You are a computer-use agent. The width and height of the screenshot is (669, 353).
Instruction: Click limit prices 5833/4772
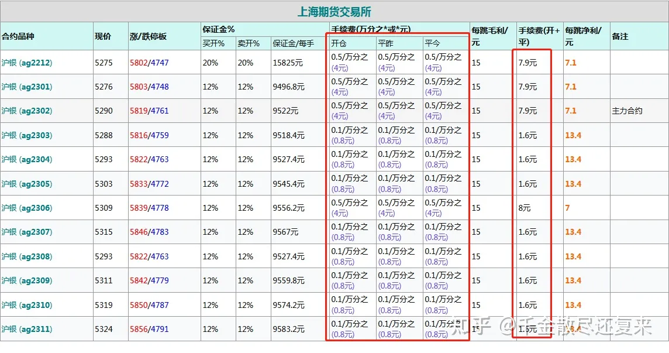149,184
